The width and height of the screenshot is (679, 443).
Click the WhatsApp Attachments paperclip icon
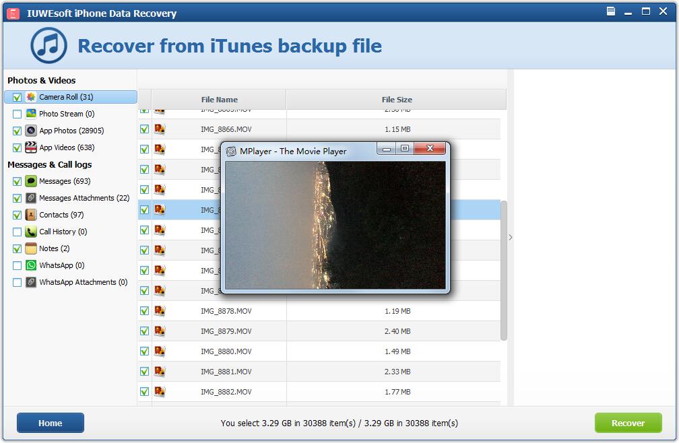[x=31, y=282]
